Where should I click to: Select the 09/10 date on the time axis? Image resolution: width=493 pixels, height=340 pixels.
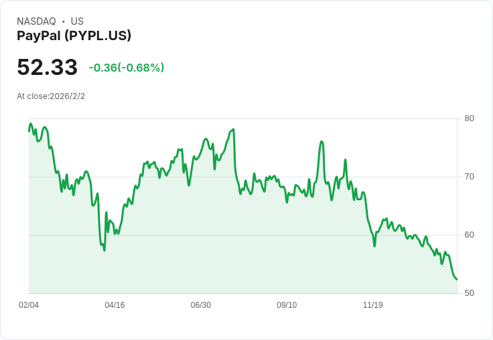click(x=287, y=305)
